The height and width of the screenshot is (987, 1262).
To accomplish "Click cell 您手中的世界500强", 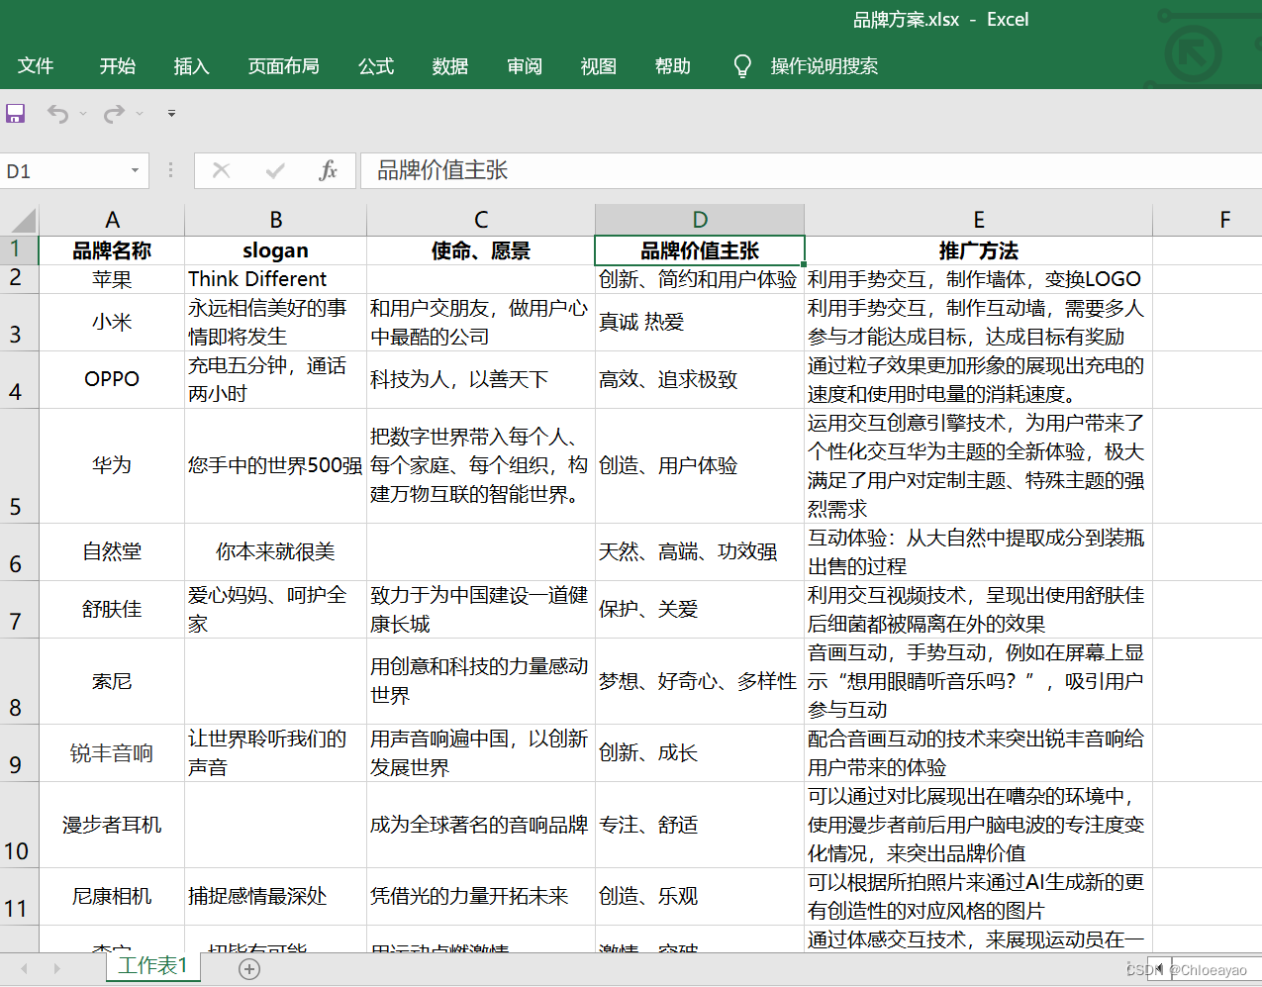I will pyautogui.click(x=276, y=465).
